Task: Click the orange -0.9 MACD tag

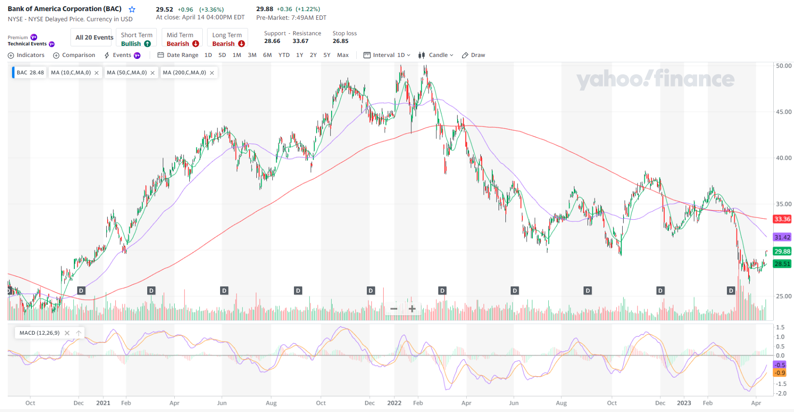Action: tap(780, 373)
